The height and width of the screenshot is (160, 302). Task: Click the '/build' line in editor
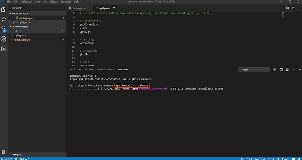coord(84,54)
